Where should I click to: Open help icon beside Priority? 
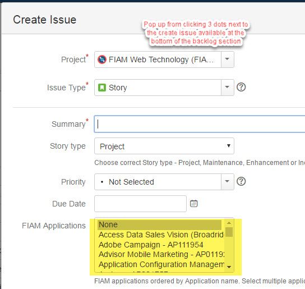(x=241, y=181)
